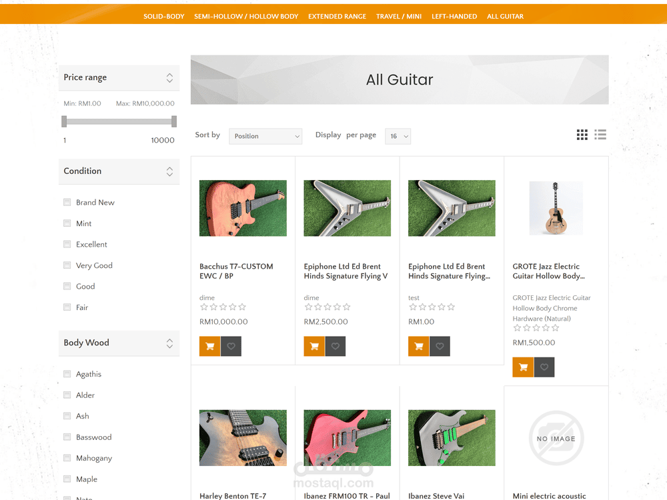Viewport: 667px width, 500px height.
Task: Filter by Alder body wood
Action: click(67, 395)
